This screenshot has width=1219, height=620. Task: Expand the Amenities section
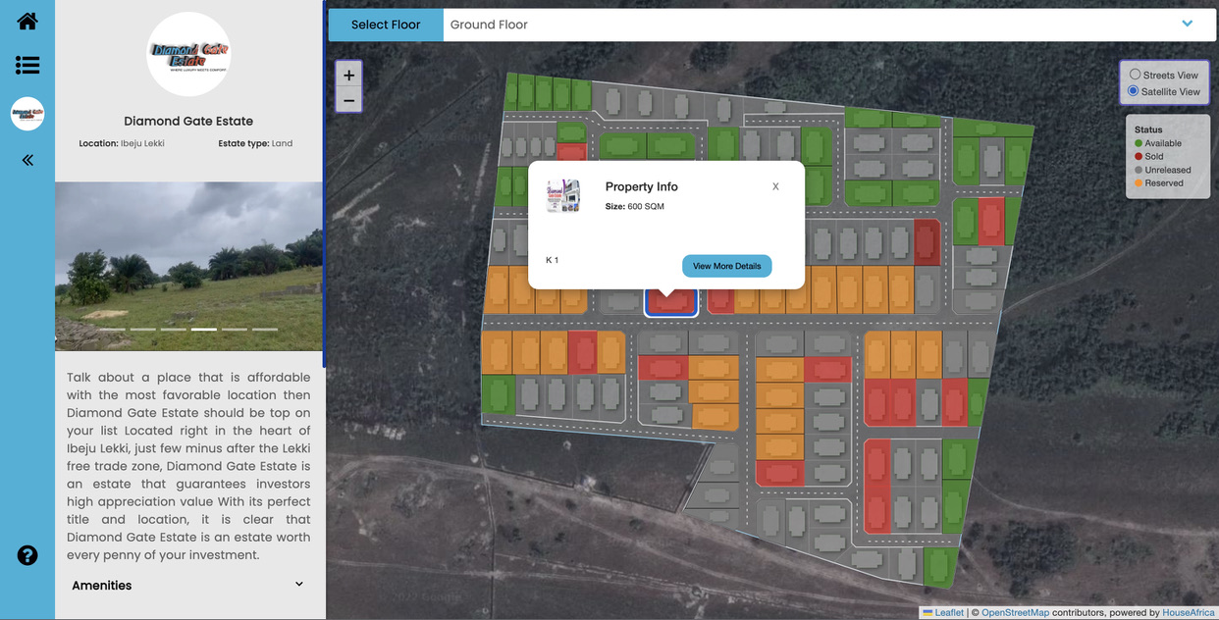[x=298, y=585]
